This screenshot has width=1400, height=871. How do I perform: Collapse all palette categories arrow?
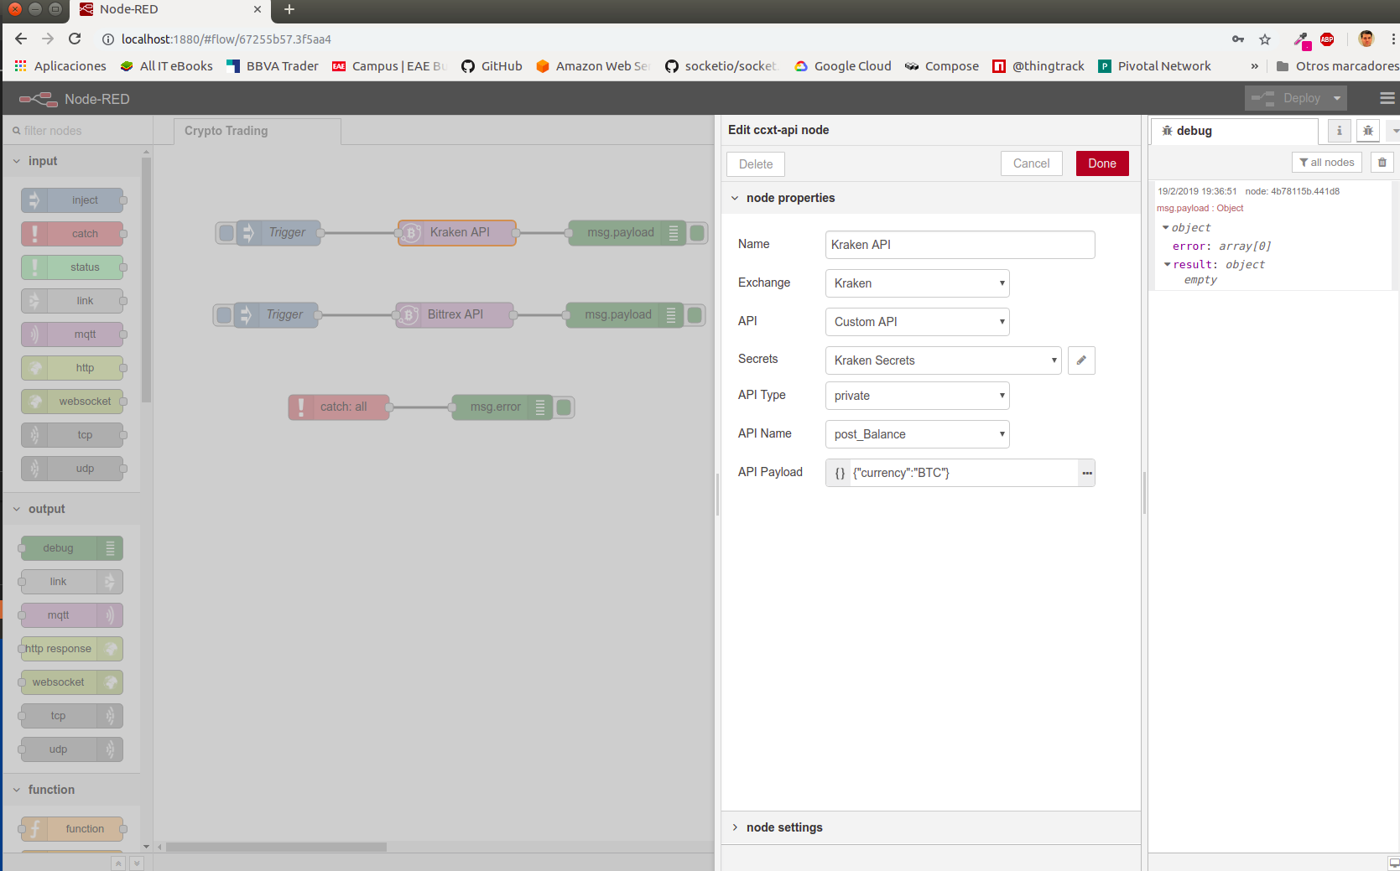click(x=118, y=863)
